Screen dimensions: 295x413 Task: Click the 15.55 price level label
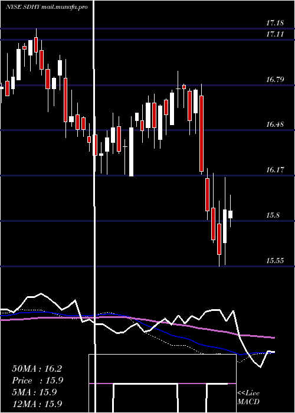[275, 261]
